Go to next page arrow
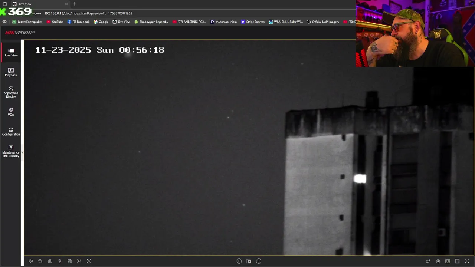475x267 pixels. tap(259, 261)
